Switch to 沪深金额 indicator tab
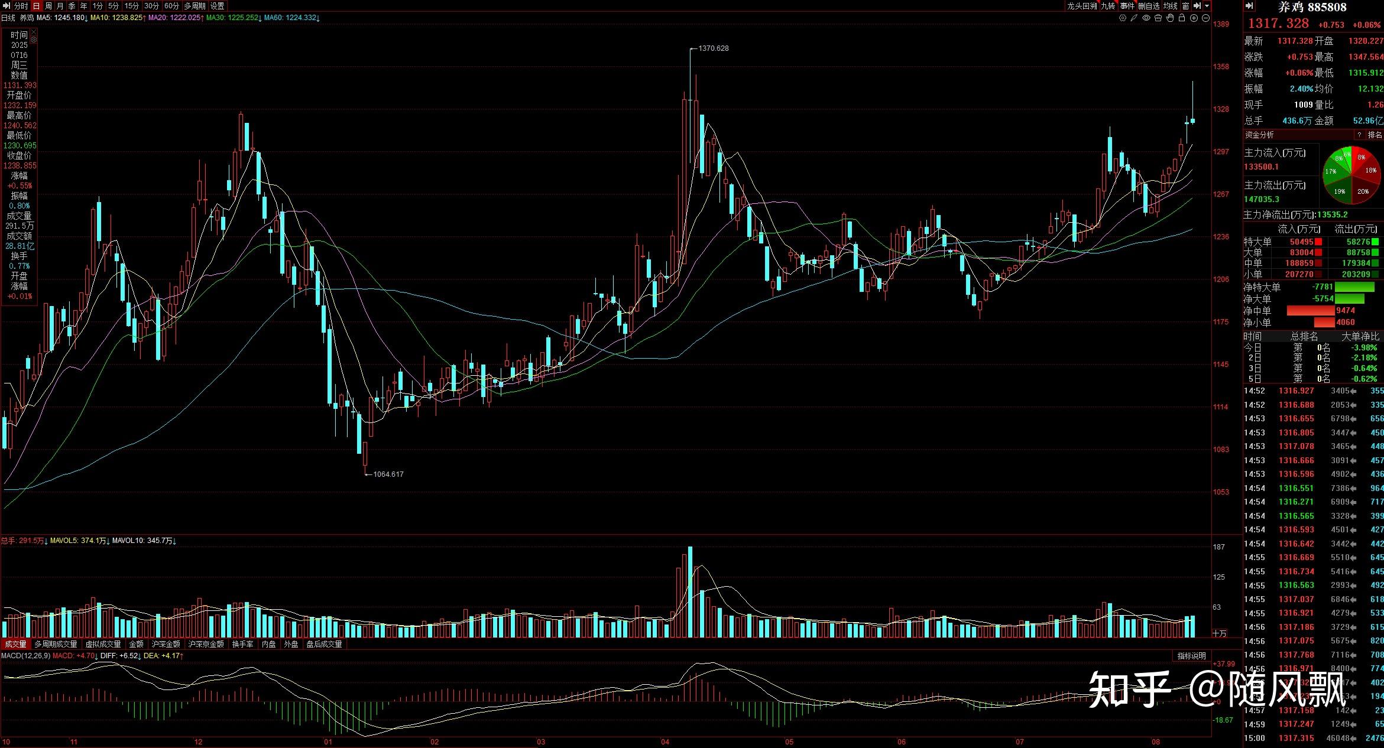The image size is (1384, 748). (166, 644)
